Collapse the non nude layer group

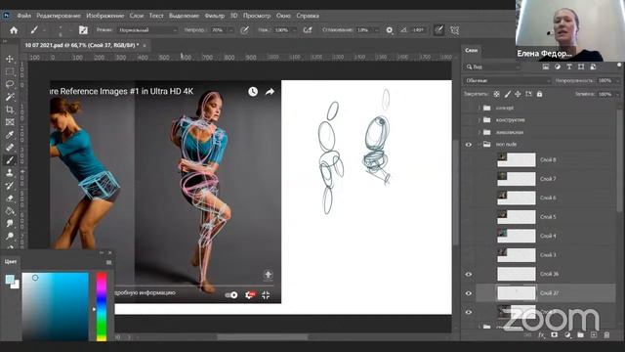(479, 145)
